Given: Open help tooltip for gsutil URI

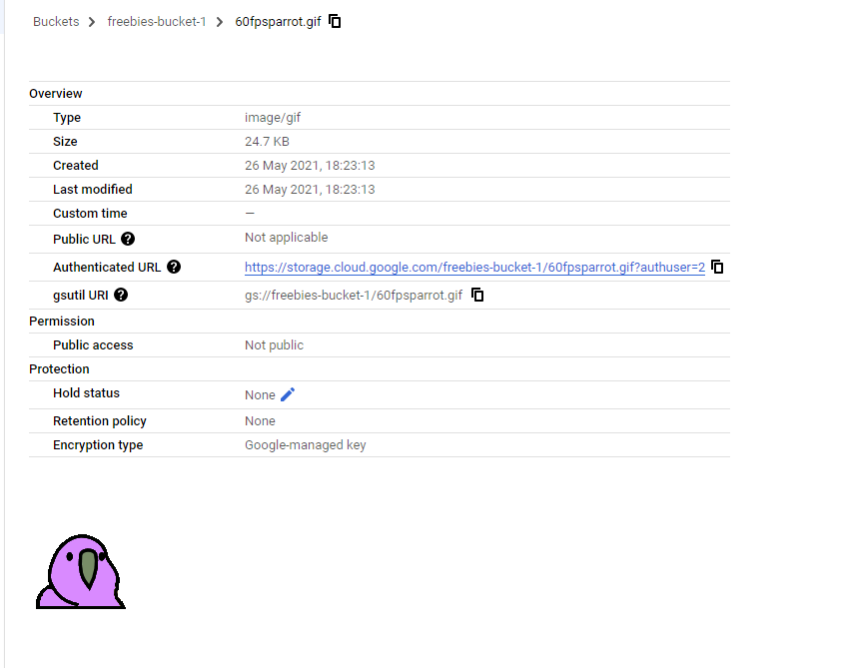Looking at the screenshot, I should coord(121,296).
